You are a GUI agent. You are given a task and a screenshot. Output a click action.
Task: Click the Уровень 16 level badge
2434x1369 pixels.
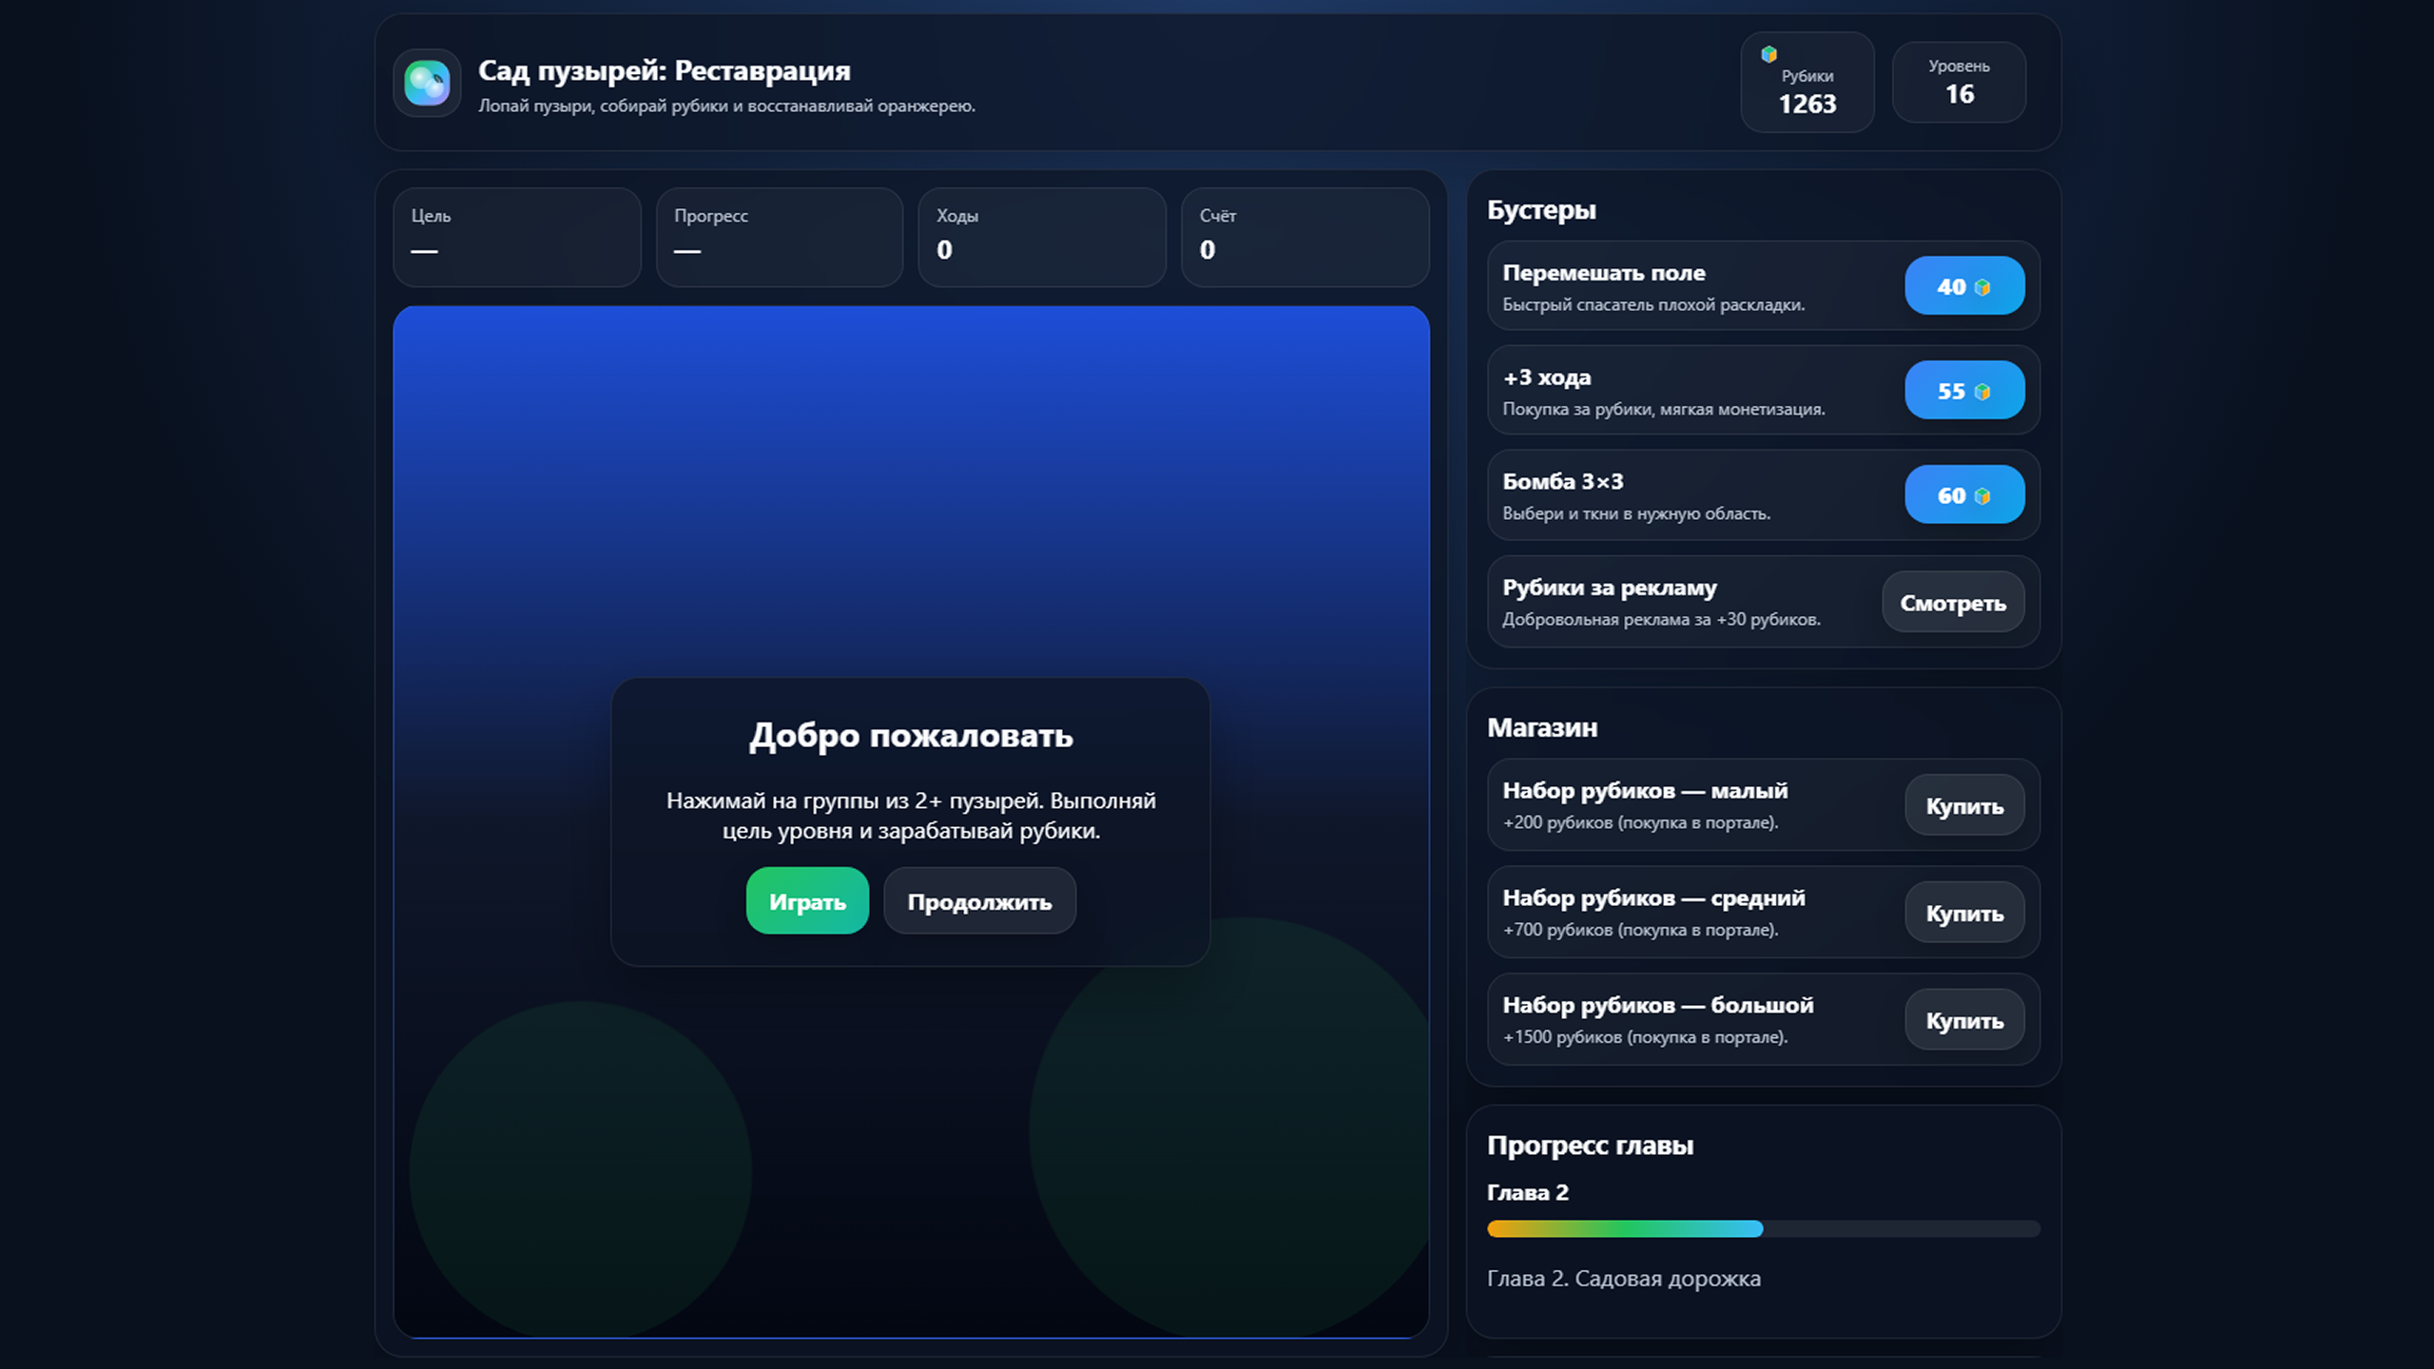[1959, 83]
